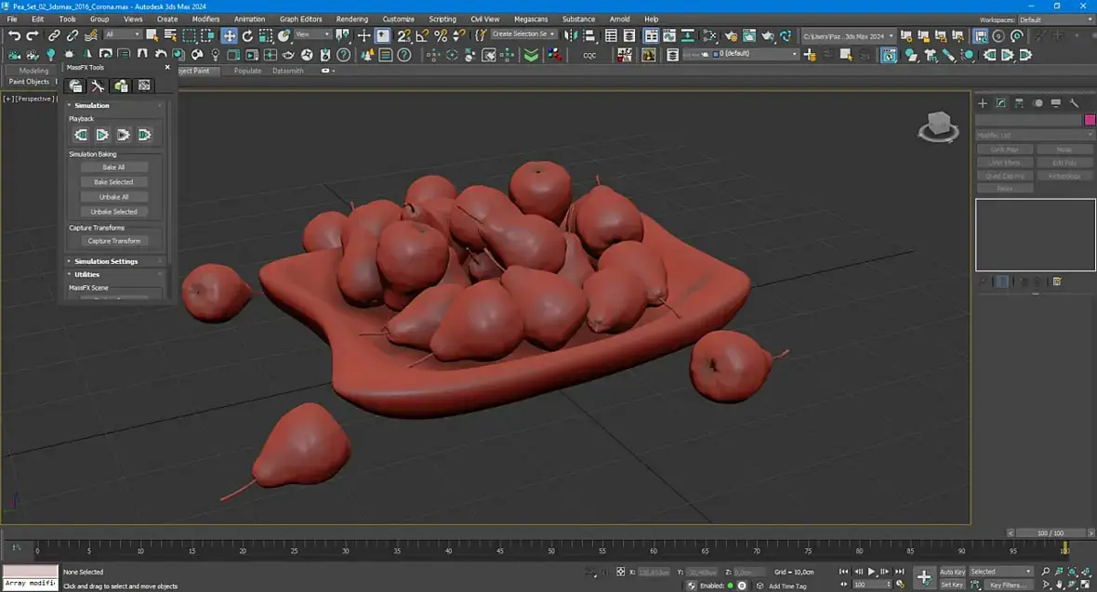Toggle Set Key mode
This screenshot has height=592, width=1097.
pos(952,585)
